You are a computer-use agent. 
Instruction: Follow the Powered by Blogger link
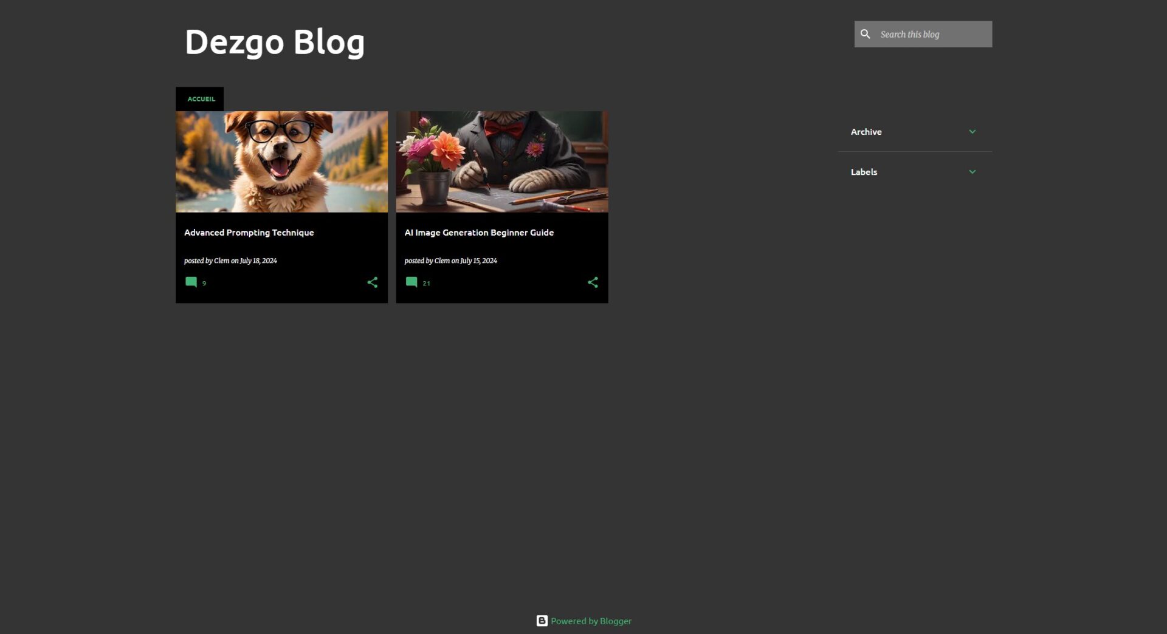pyautogui.click(x=591, y=621)
